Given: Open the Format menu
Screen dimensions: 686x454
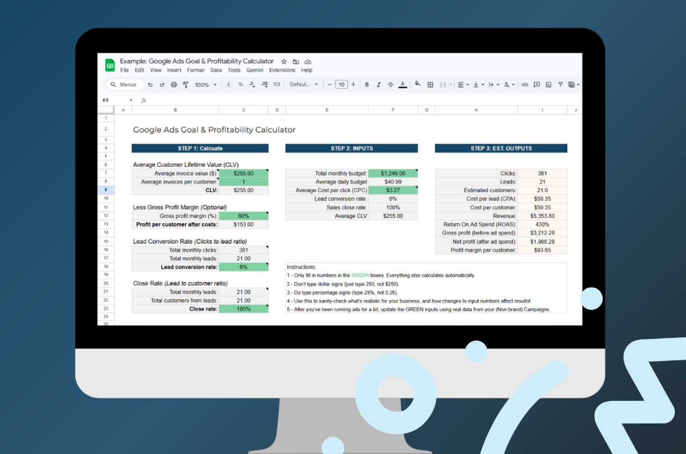Looking at the screenshot, I should (196, 70).
